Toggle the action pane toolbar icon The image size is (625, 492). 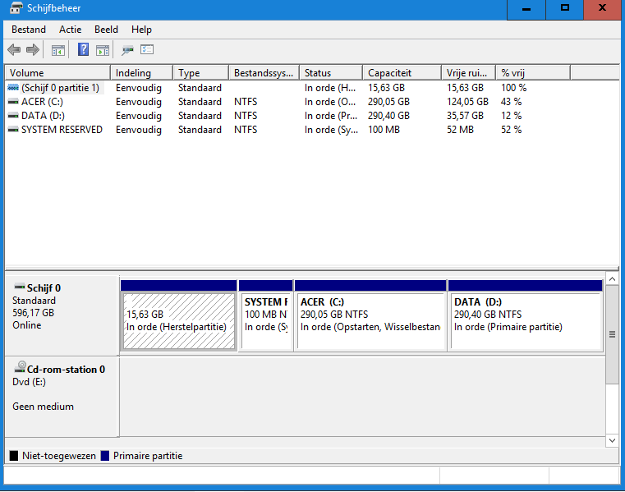point(103,50)
